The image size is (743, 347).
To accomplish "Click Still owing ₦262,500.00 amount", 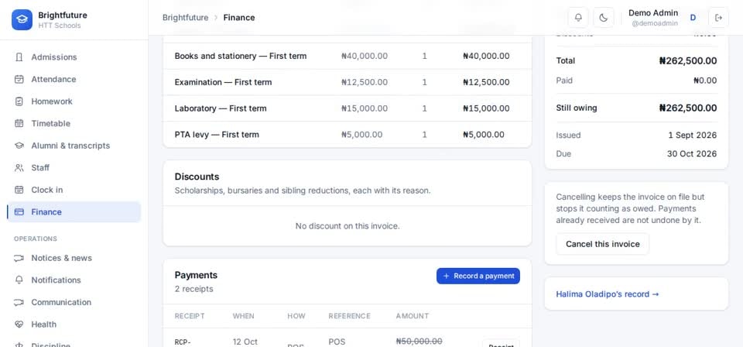I will click(x=687, y=108).
